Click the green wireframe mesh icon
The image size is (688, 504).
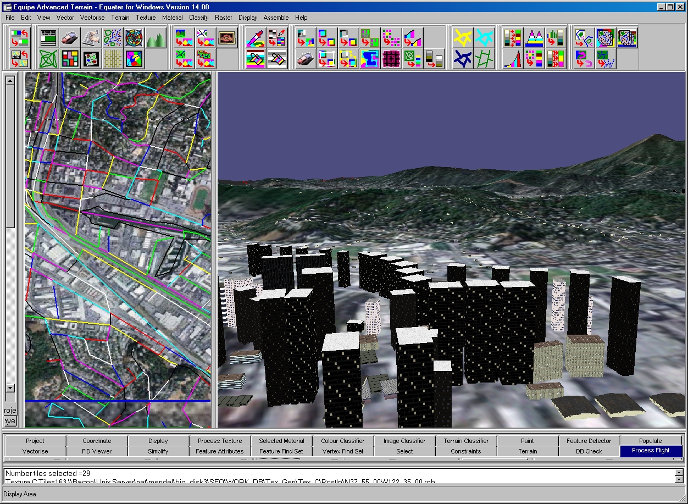tap(48, 58)
